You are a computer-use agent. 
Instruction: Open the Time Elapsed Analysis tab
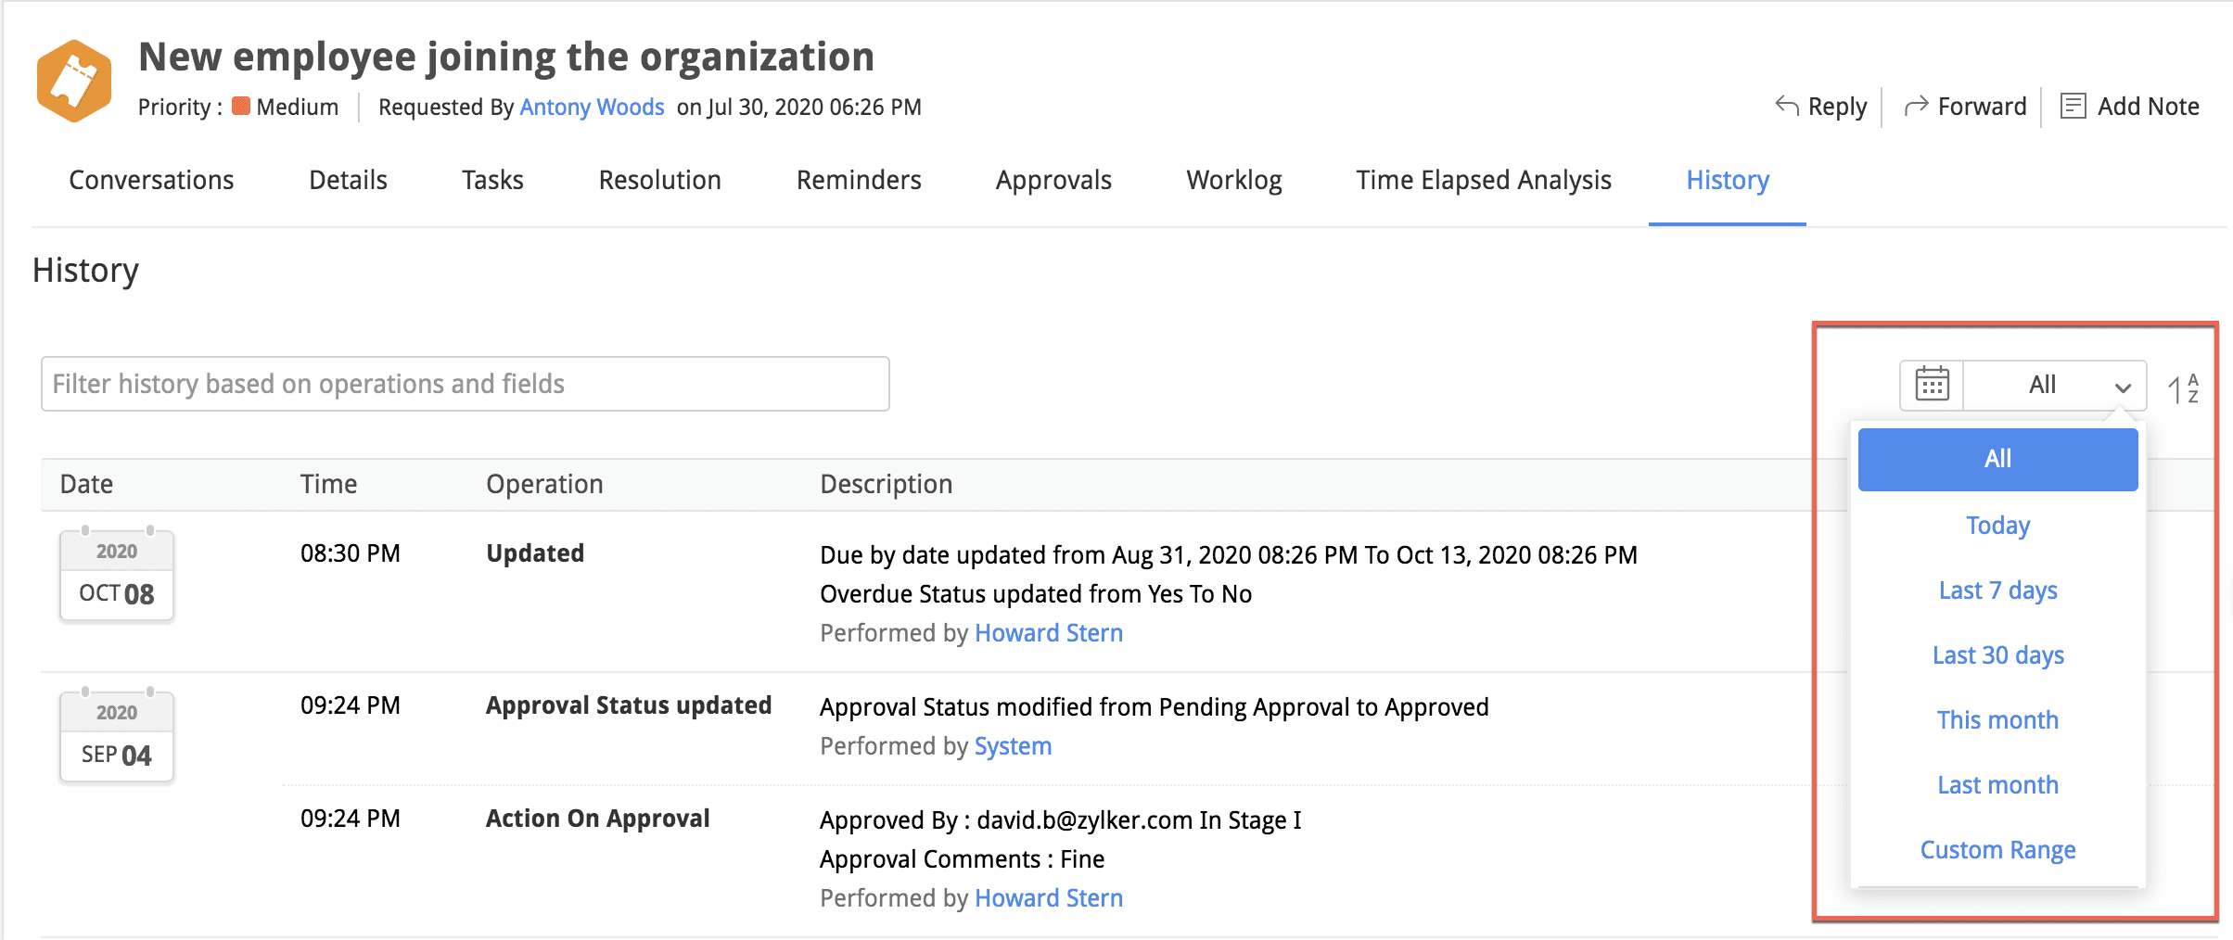click(x=1483, y=180)
